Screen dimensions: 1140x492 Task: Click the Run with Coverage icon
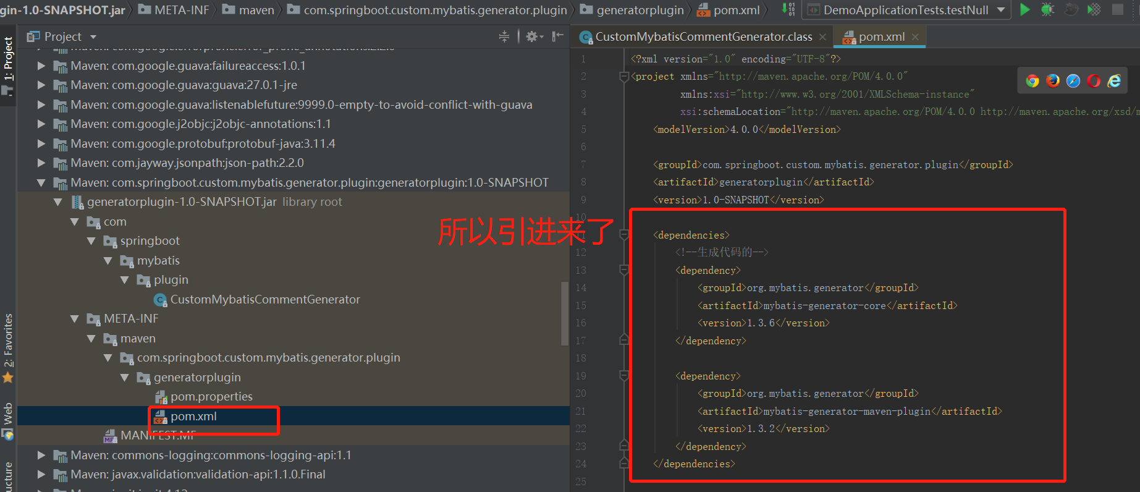[1094, 9]
